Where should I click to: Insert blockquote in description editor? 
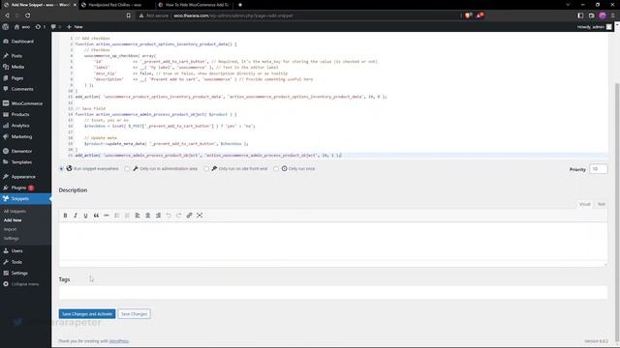pos(96,216)
